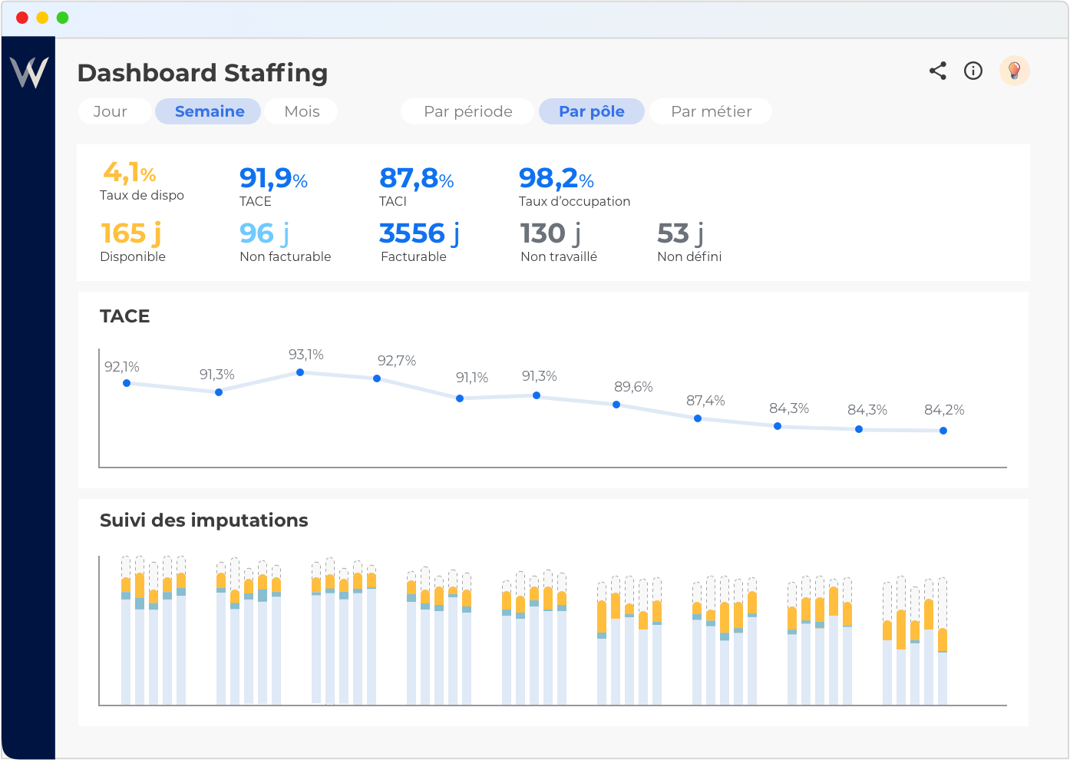The width and height of the screenshot is (1070, 760).
Task: Click the 93,1% TACE data point
Action: click(x=300, y=372)
